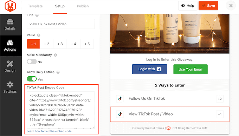Toggle the Allow Daily Entries switch

tap(32, 79)
